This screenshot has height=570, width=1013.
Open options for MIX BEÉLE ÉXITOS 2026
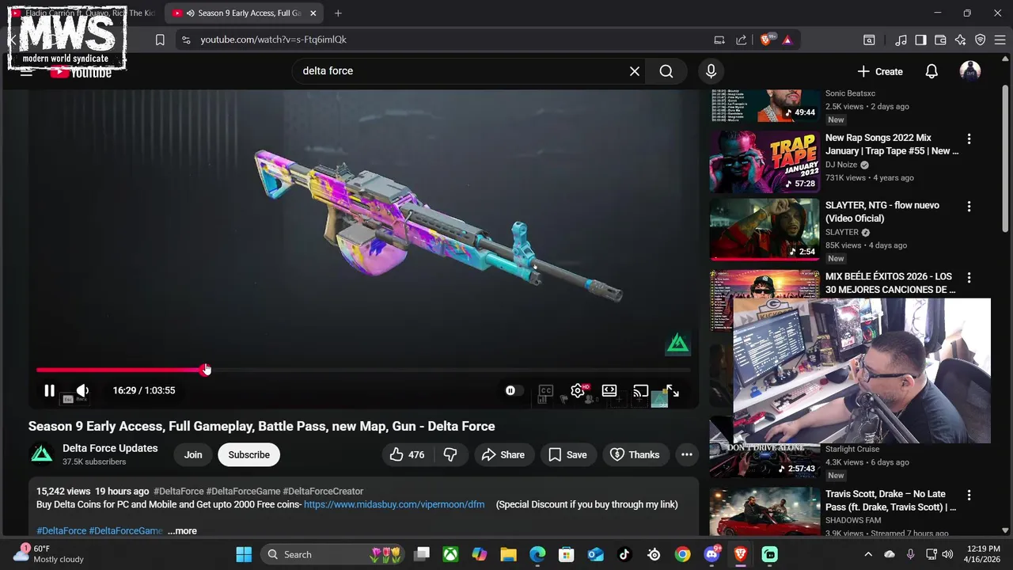click(969, 277)
